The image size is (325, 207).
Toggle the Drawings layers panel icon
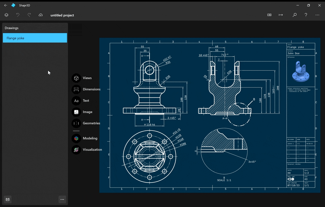coord(6,15)
